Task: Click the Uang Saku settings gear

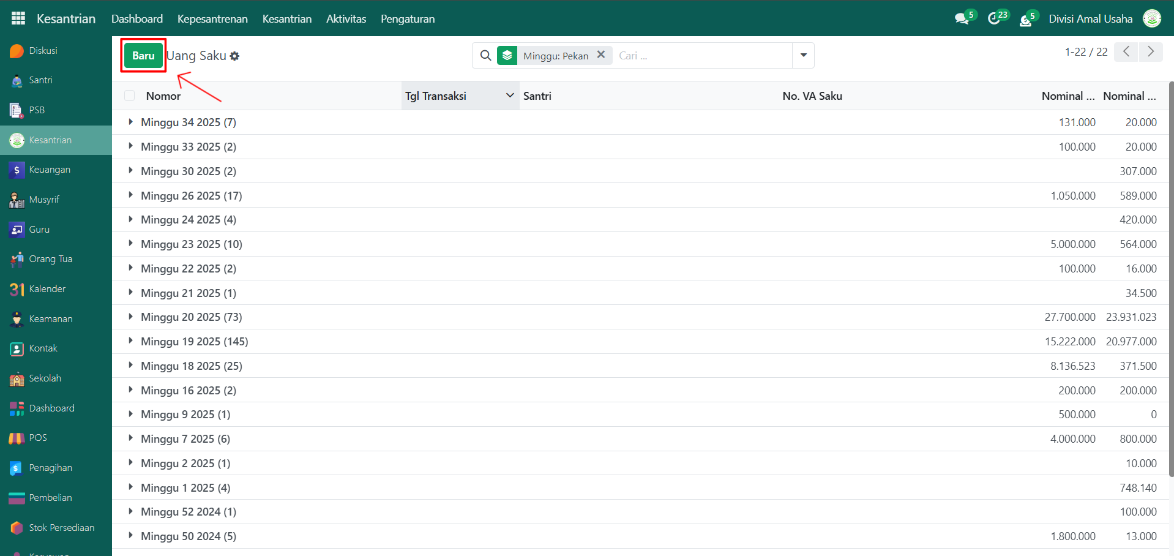Action: click(235, 56)
